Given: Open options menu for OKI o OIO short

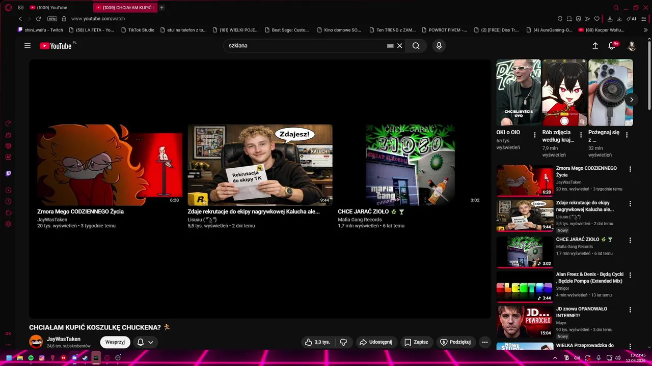Looking at the screenshot, I should coord(535,135).
